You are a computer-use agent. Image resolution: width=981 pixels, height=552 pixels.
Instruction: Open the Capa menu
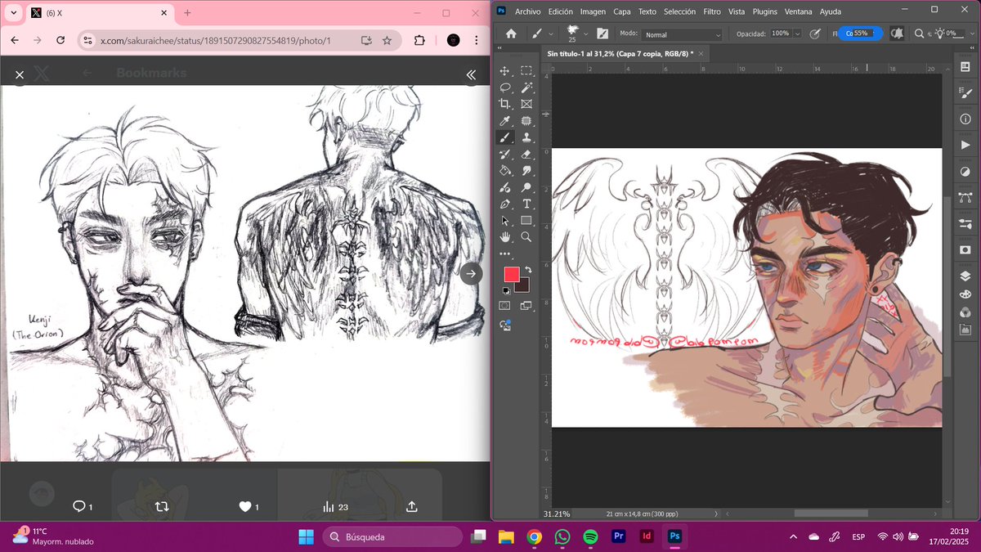622,11
